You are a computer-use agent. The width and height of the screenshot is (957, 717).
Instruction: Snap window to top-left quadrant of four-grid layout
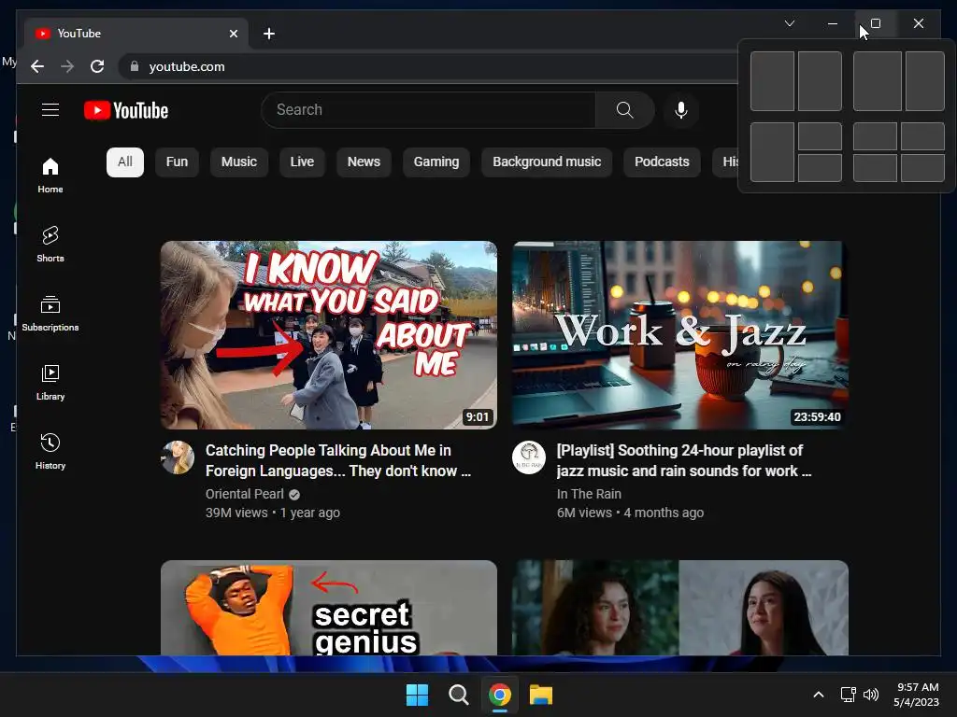875,136
